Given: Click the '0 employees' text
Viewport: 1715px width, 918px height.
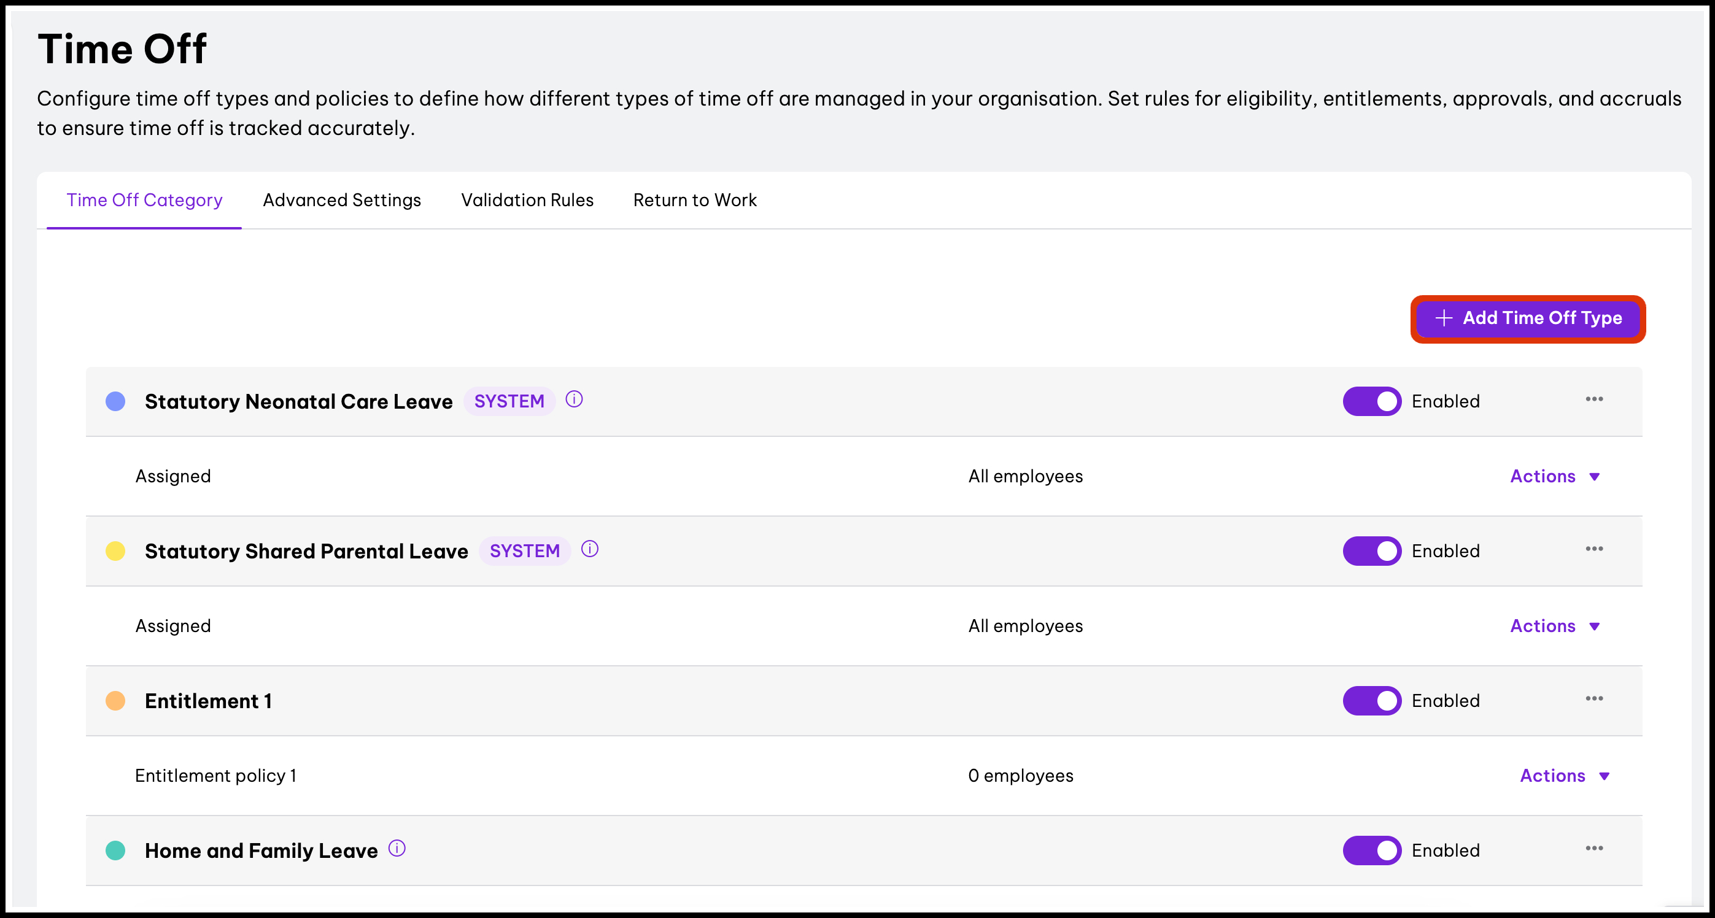Looking at the screenshot, I should 1021,776.
